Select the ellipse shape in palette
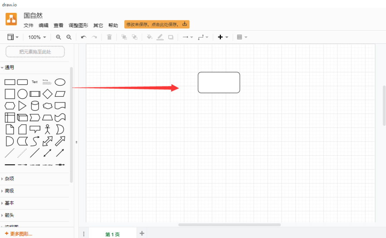Viewport: 386px width, 238px height. tap(60, 82)
